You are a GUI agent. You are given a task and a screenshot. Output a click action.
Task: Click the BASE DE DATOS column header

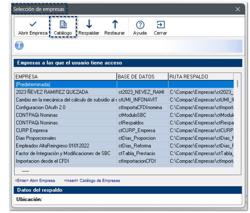click(142, 77)
